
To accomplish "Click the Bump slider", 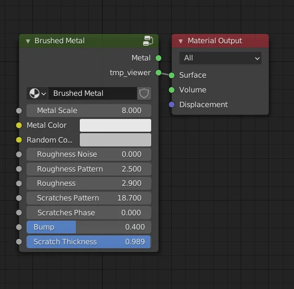I will tap(89, 227).
